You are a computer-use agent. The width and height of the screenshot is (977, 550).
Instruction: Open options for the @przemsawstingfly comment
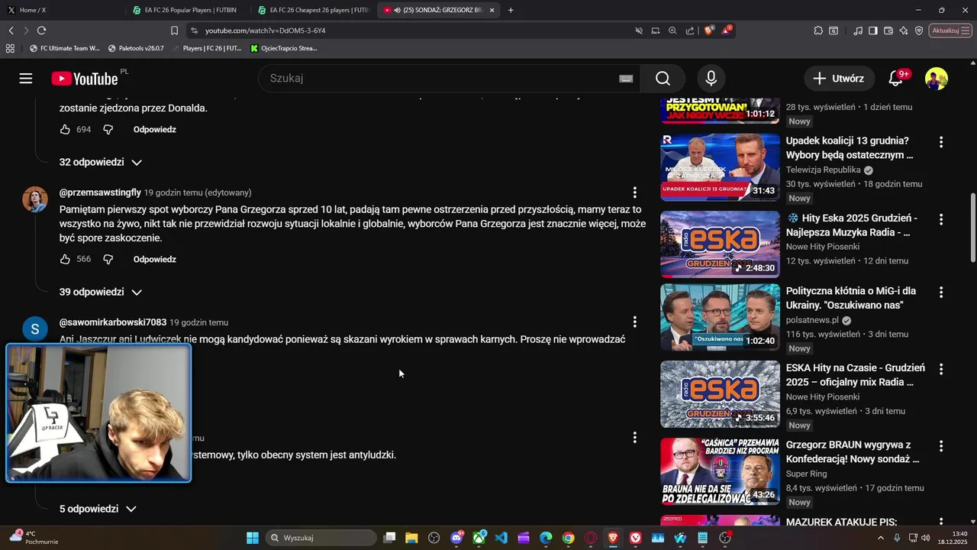tap(634, 192)
